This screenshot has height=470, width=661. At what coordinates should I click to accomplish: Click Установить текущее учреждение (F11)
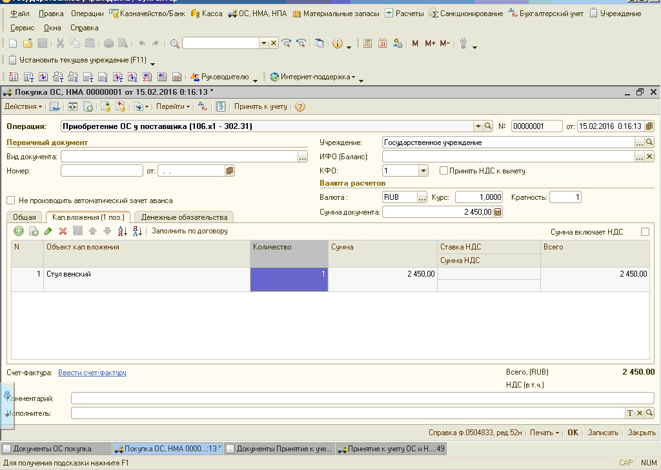[78, 60]
